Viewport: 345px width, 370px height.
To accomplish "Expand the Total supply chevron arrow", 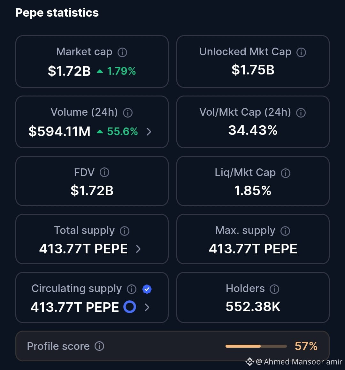I will [x=139, y=249].
